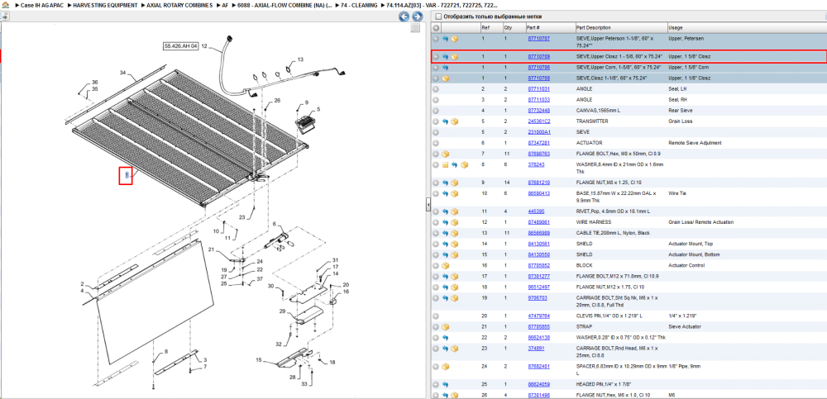This screenshot has width=827, height=399.
Task: Click the blue arrow icon for BASE 86590413
Action: (445, 193)
